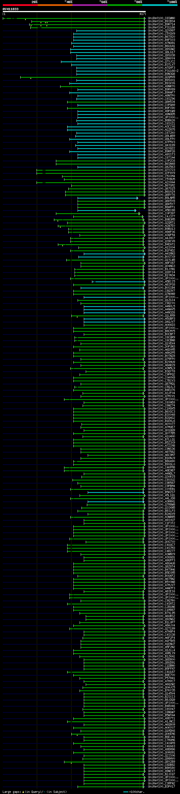Click the UniRef100_C0PQA9 label
This screenshot has height=794, width=180.
point(161,105)
